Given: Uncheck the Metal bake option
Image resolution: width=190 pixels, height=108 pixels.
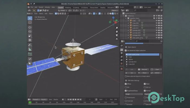Looking at the screenshot, I should pos(145,84).
